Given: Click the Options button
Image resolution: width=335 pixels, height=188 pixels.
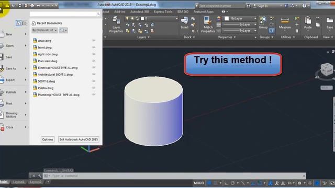Looking at the screenshot, I should coord(48,139).
